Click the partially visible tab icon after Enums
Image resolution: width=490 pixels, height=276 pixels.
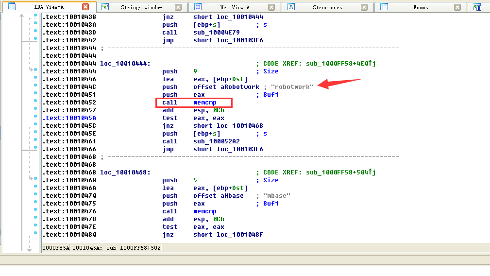click(477, 7)
